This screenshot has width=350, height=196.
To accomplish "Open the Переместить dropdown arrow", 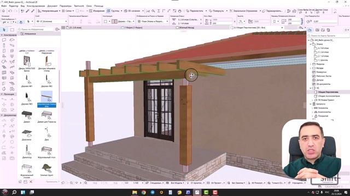I will (x=206, y=11).
